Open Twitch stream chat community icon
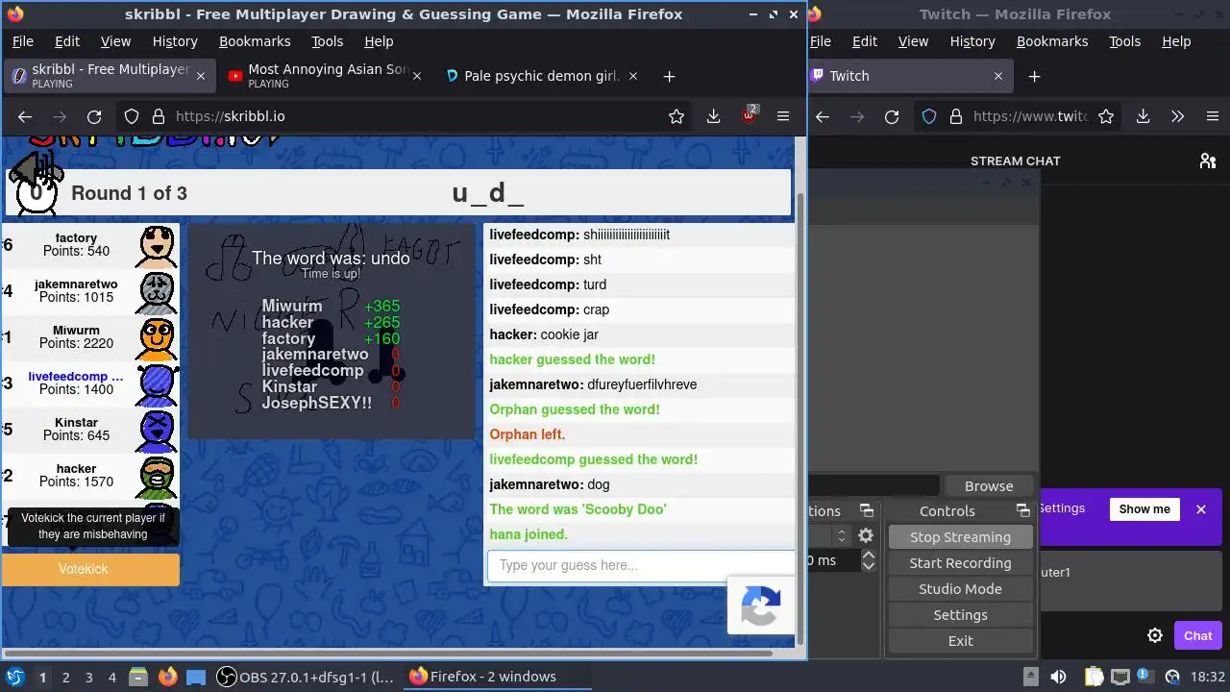The height and width of the screenshot is (692, 1230). coord(1208,161)
